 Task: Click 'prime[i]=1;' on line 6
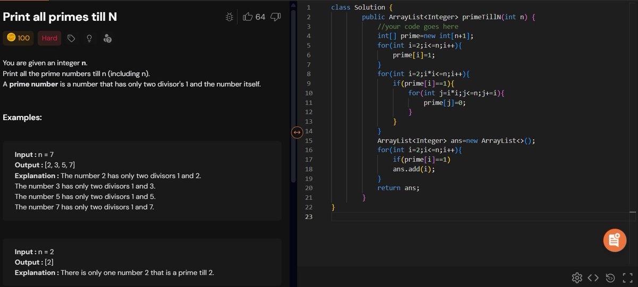tap(414, 55)
